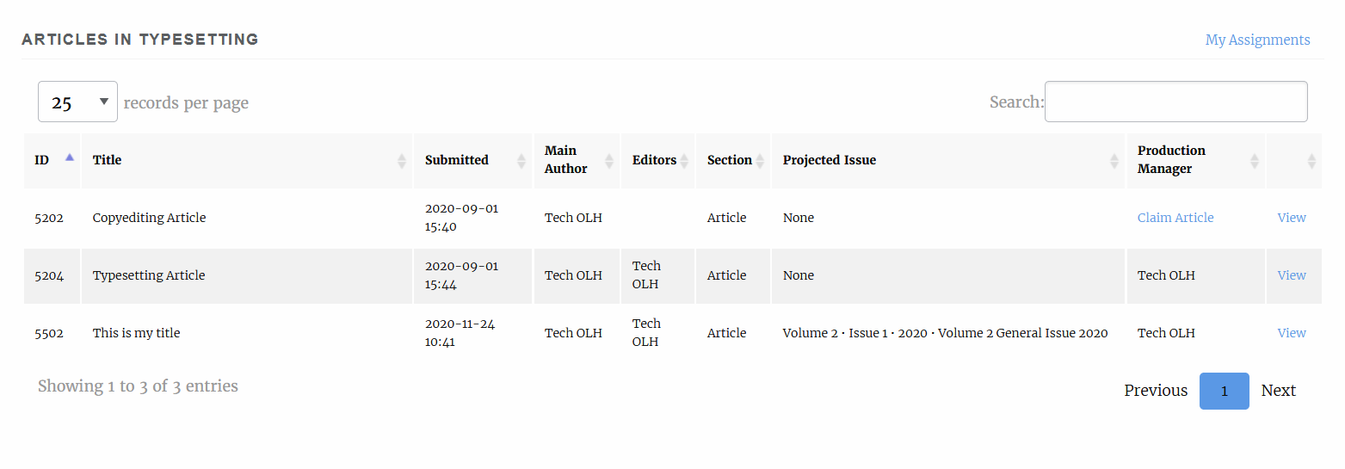Go to Previous page
The width and height of the screenshot is (1345, 469).
click(x=1156, y=391)
